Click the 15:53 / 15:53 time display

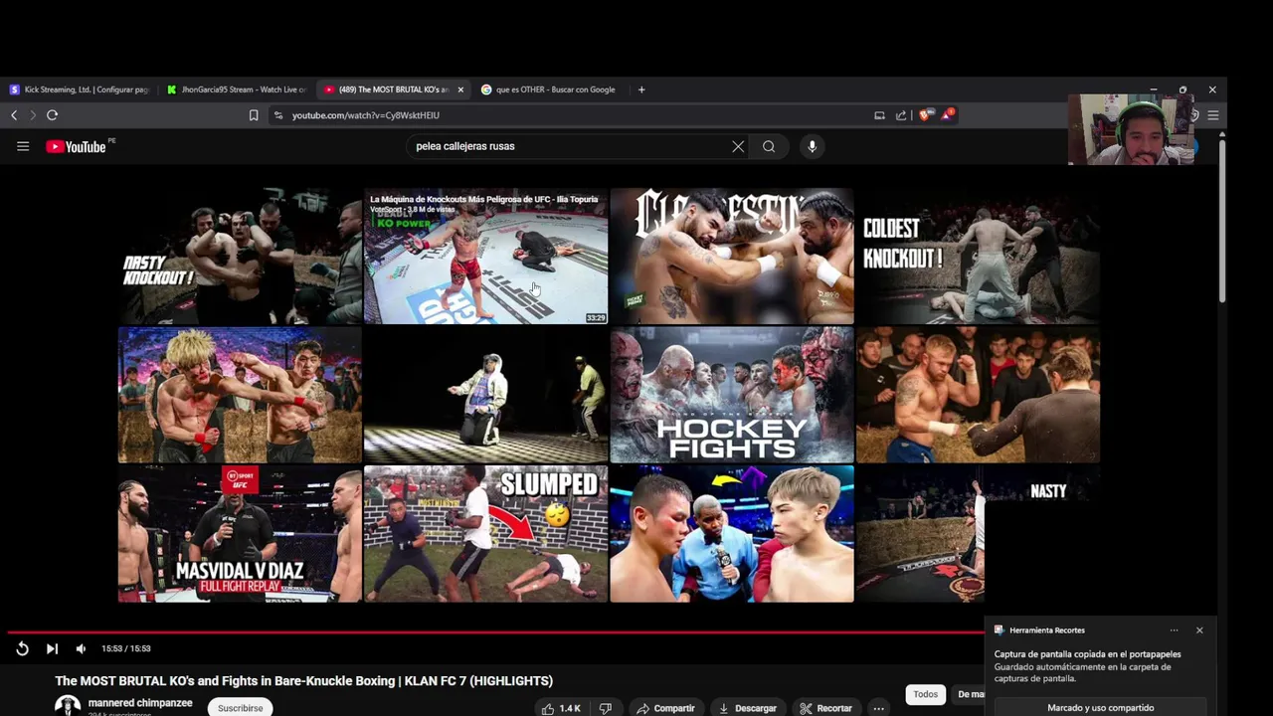point(126,648)
